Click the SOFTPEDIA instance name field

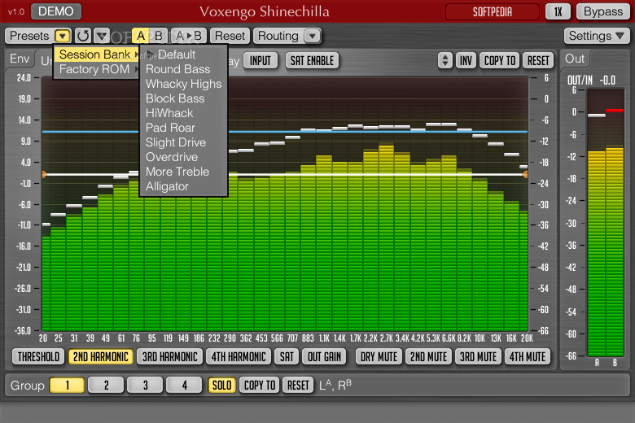click(x=493, y=11)
